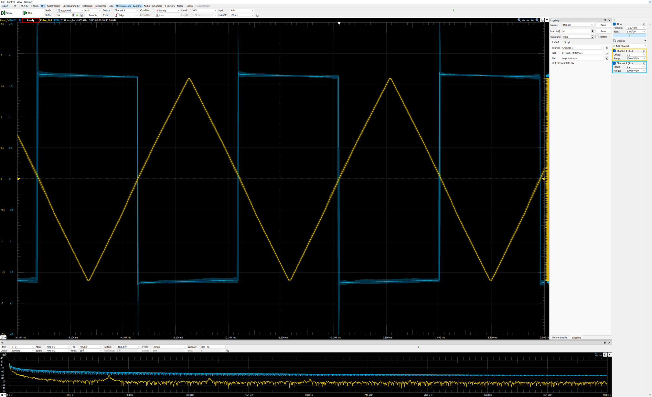Image resolution: width=652 pixels, height=397 pixels.
Task: Open plot options gear near Y button
Action: click(542, 20)
